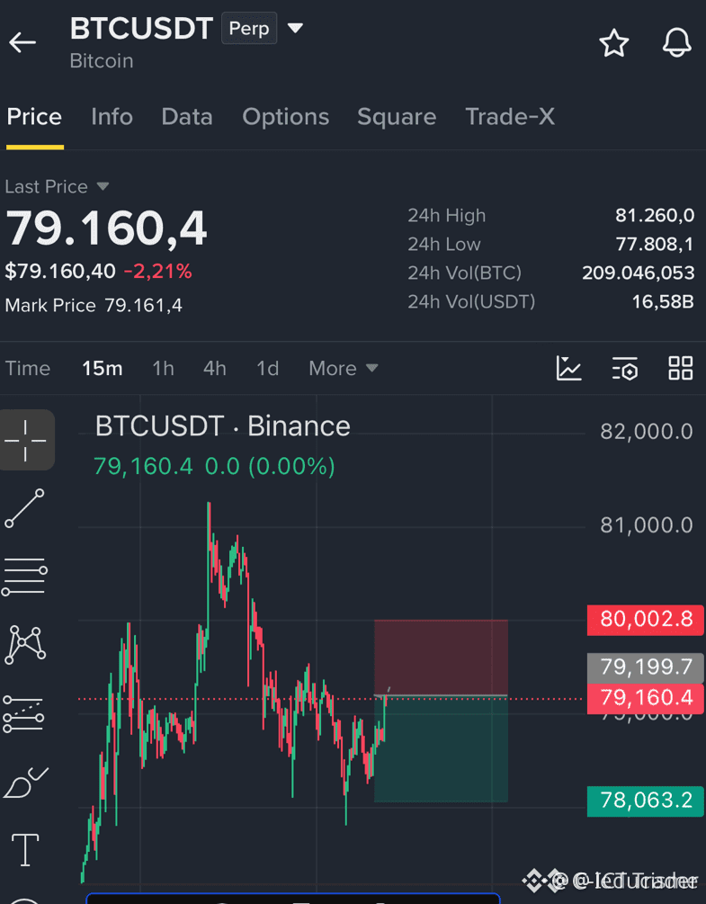This screenshot has height=904, width=706.
Task: Open price alerts with the bell icon
Action: point(676,42)
